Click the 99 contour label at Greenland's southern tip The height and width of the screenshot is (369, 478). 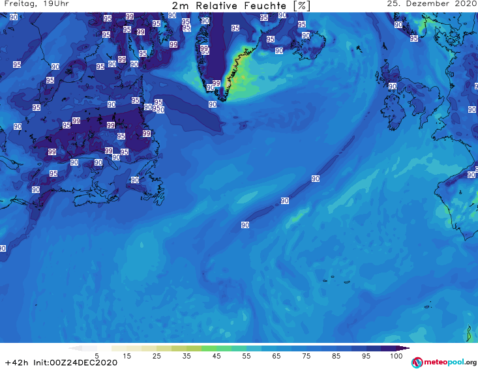pyautogui.click(x=216, y=83)
